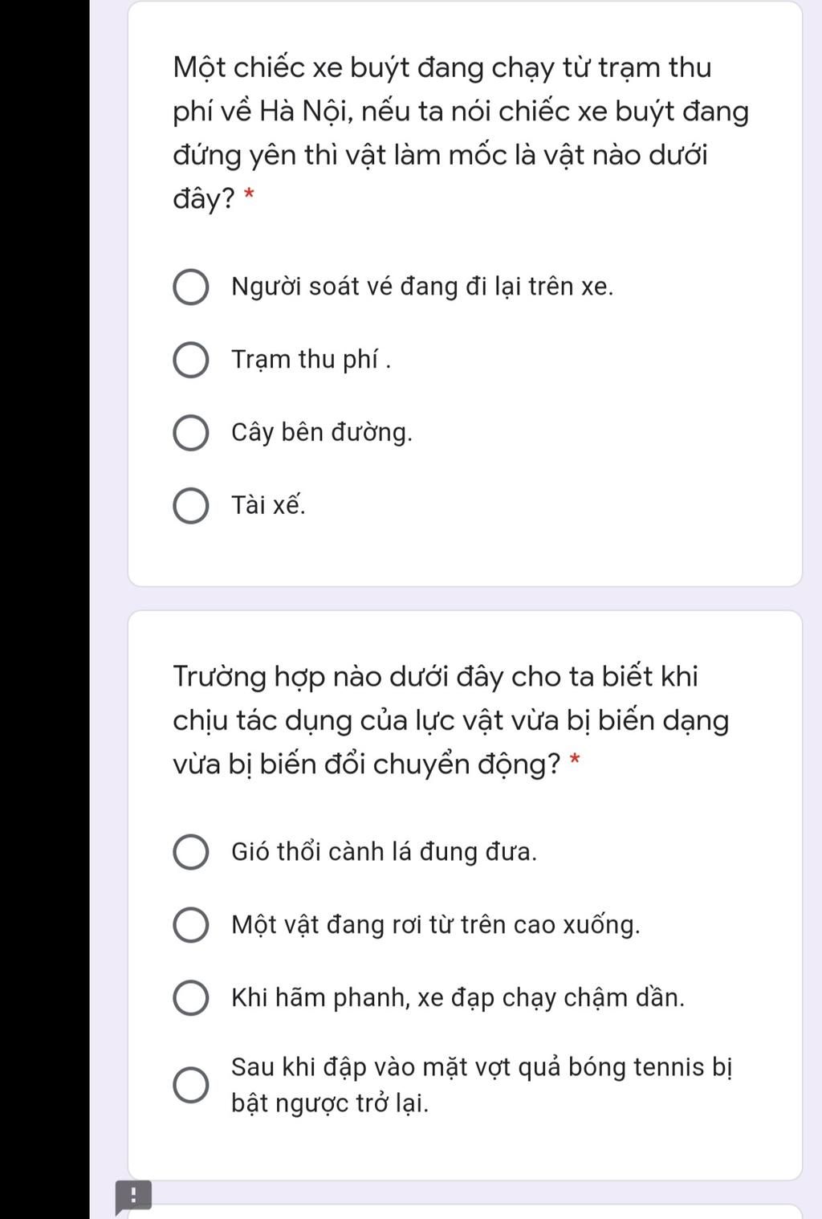This screenshot has height=1219, width=822.
Task: Choose radio circle for 'Một vật đang rơi từ trên cao xuống.'
Action: point(191,926)
